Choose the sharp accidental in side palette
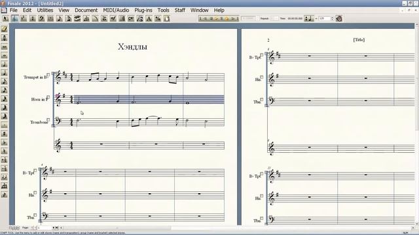The image size is (419, 235). 5,133
